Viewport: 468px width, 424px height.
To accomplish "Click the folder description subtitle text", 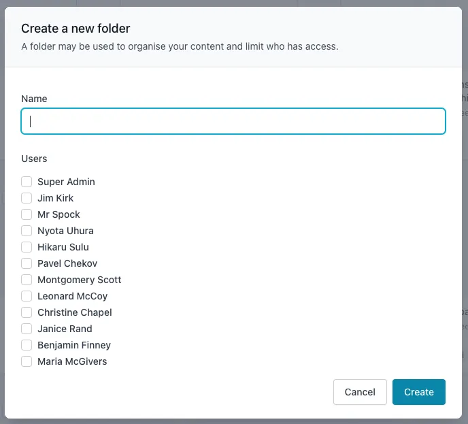I will click(180, 46).
